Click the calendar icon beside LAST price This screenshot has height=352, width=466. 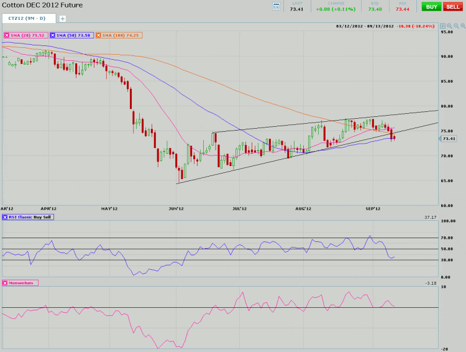tap(276, 6)
